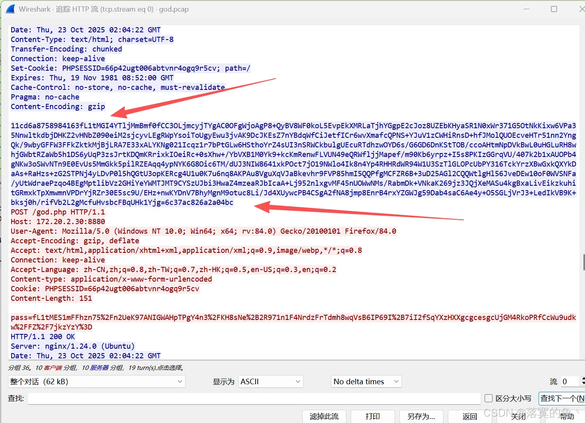
Task: Click the "Accept: text/html,application/xhtml+xml" request line
Action: click(x=186, y=250)
